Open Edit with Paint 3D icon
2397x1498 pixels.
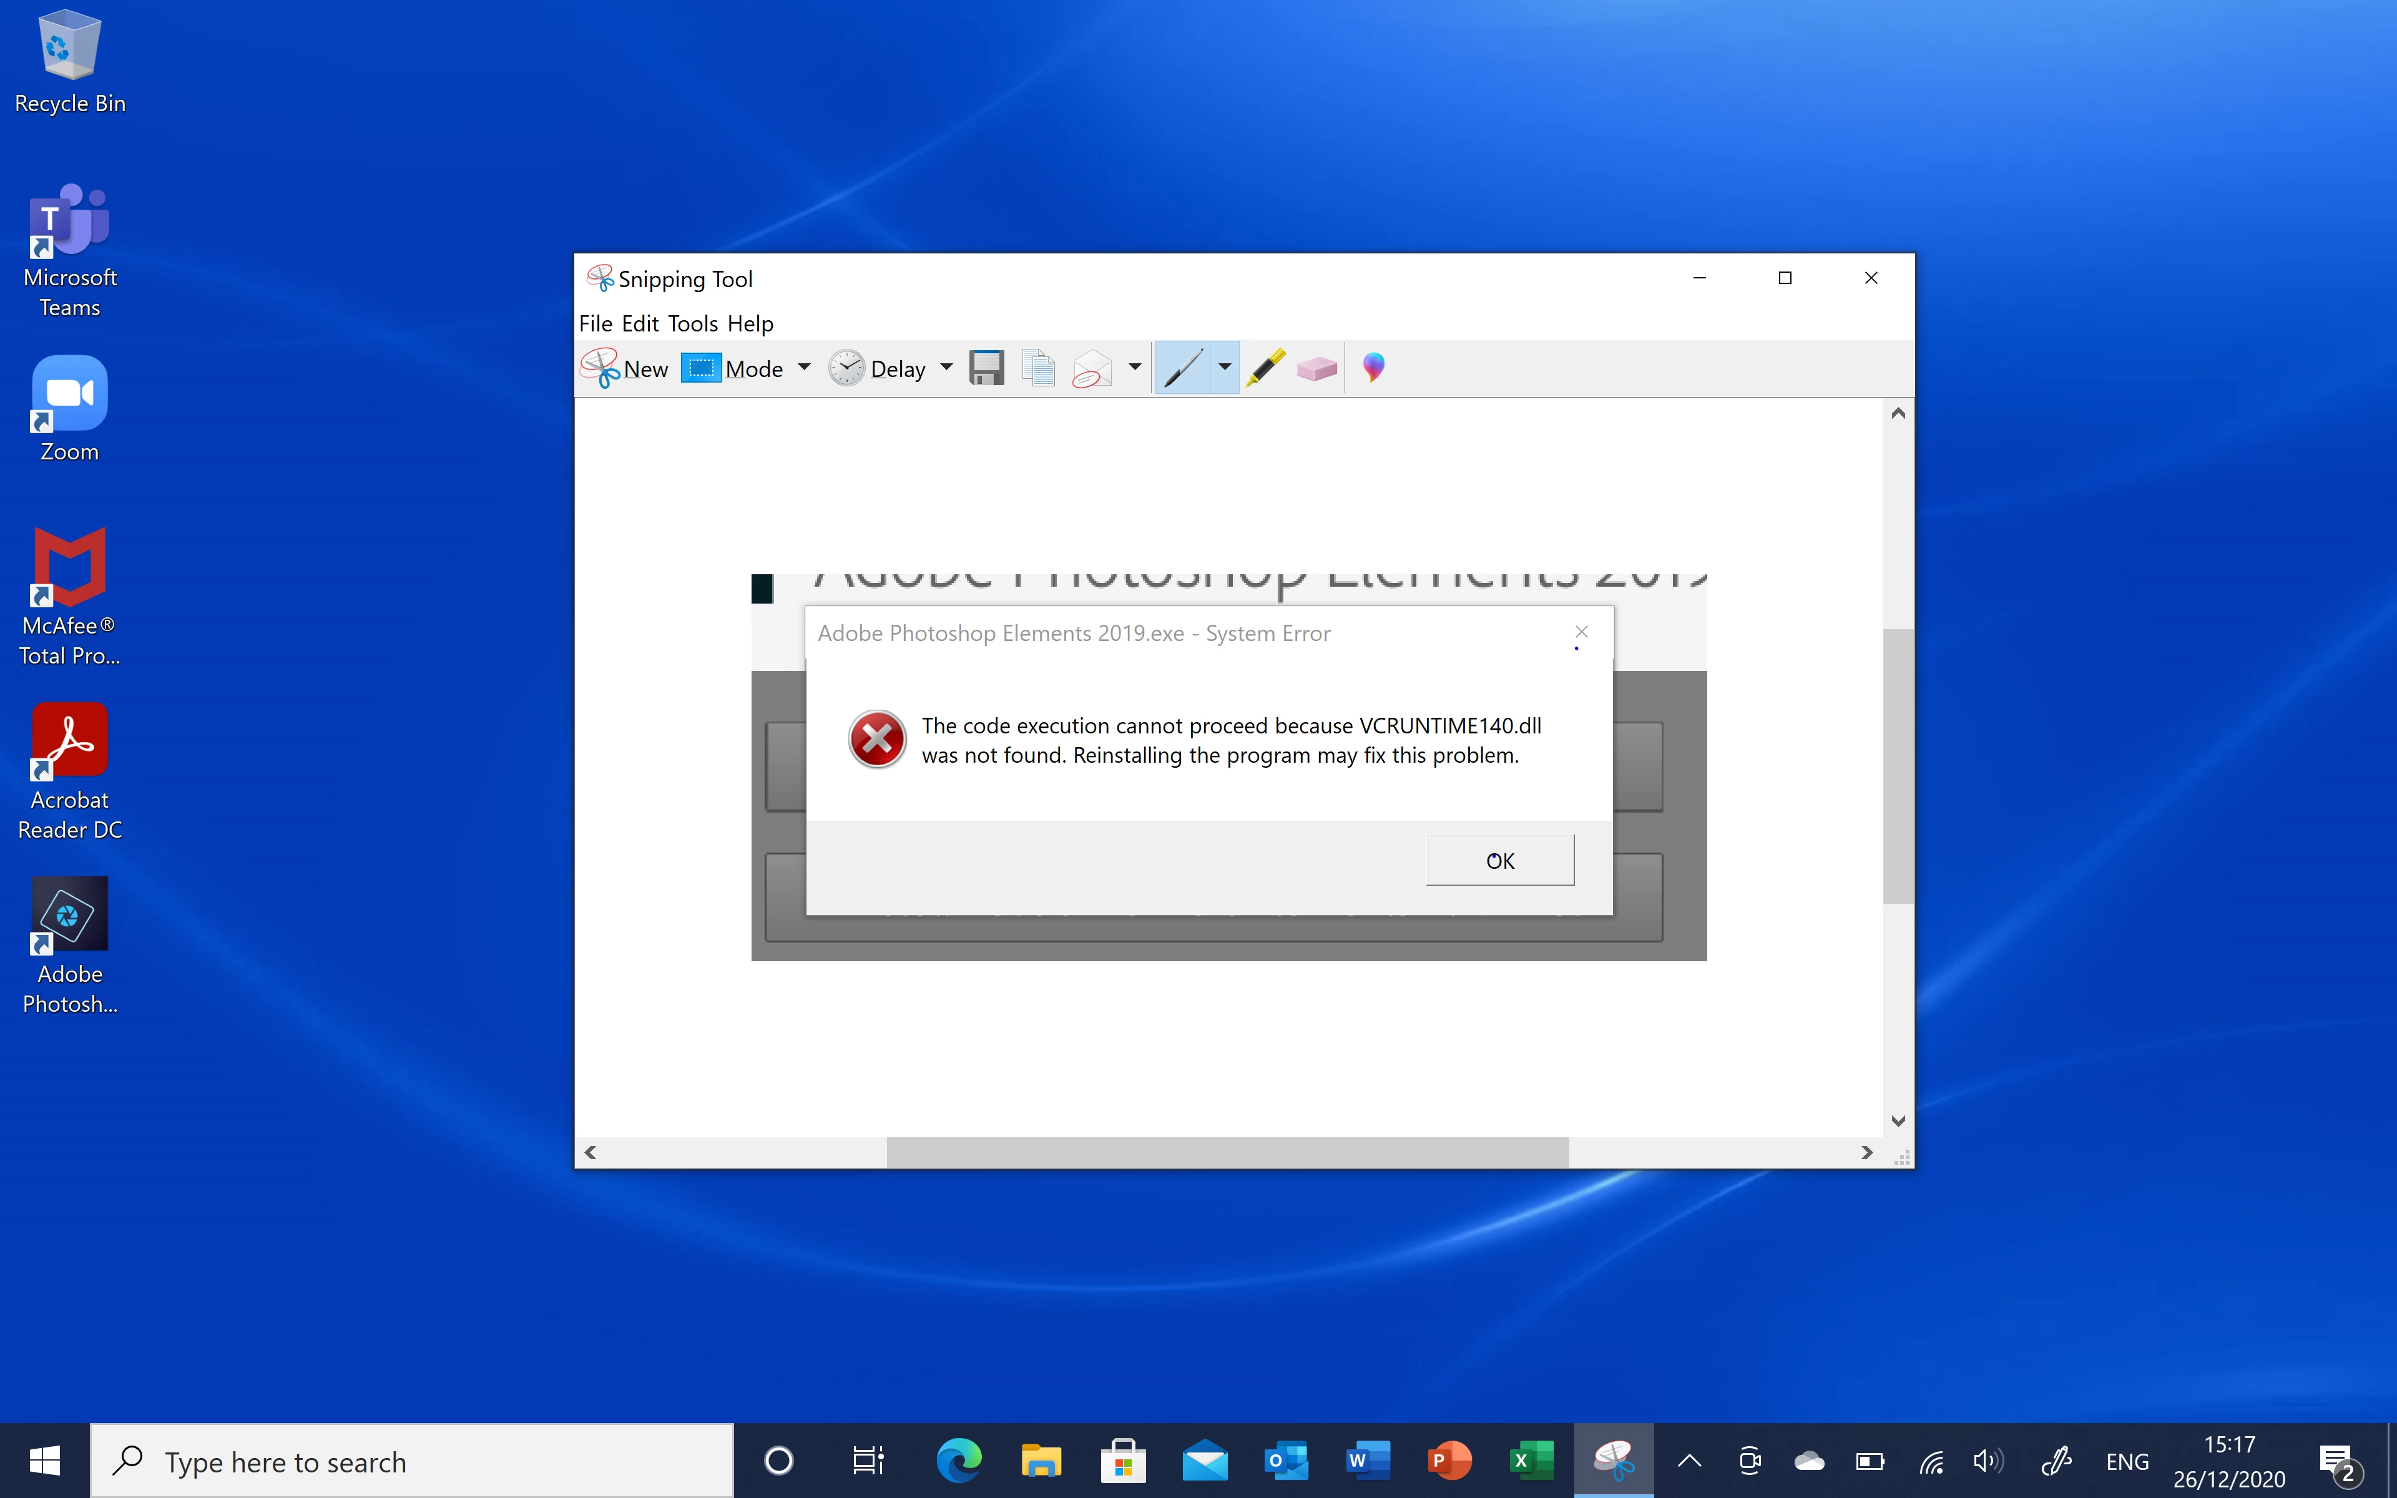[x=1373, y=368]
